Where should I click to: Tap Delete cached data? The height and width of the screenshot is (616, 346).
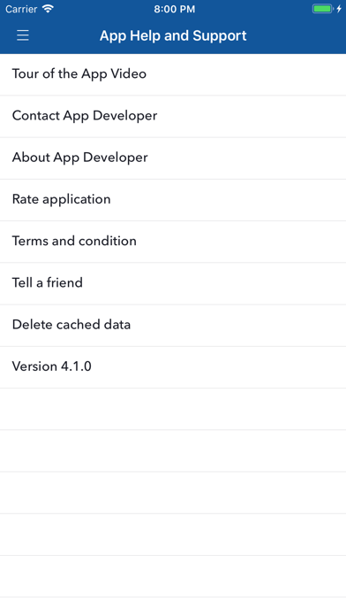[x=173, y=326]
